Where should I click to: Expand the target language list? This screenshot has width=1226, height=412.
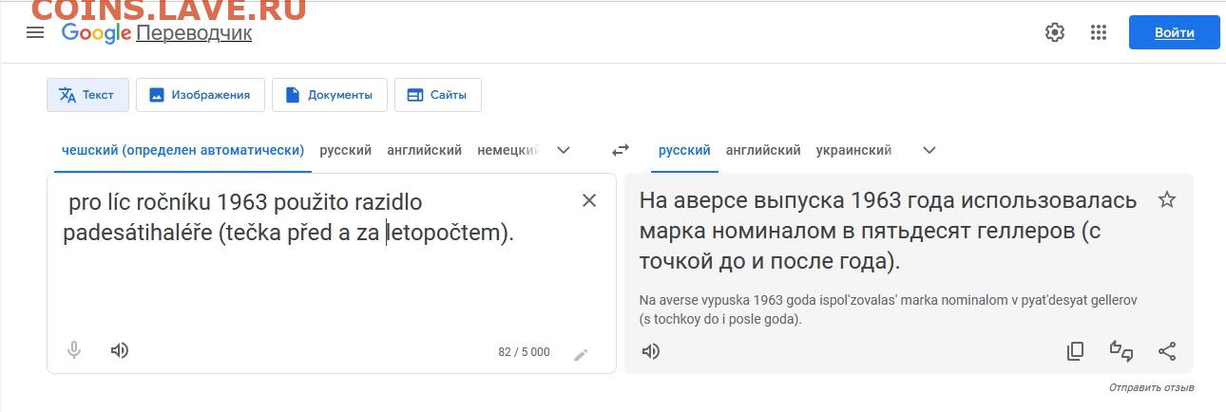[929, 150]
